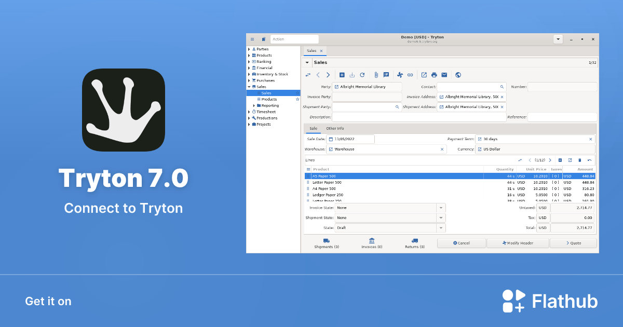Open selected line with Lines edit icon
623x327 pixels.
(570, 160)
